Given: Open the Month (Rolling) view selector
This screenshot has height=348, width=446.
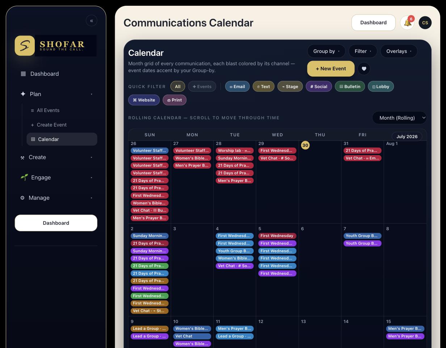Looking at the screenshot, I should (x=400, y=118).
